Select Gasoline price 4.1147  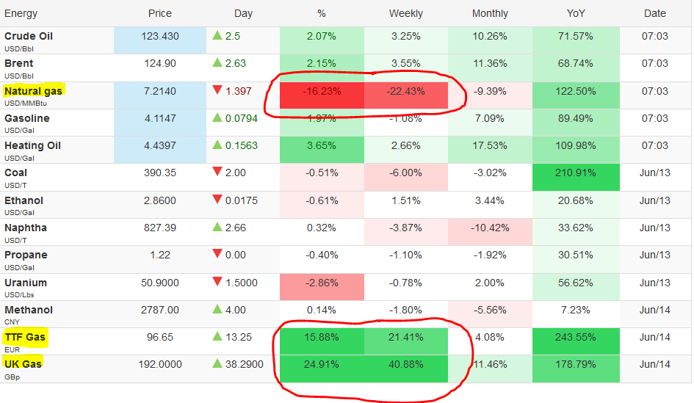pyautogui.click(x=160, y=118)
